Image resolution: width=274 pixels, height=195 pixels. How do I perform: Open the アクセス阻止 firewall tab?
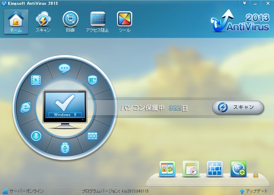97,22
